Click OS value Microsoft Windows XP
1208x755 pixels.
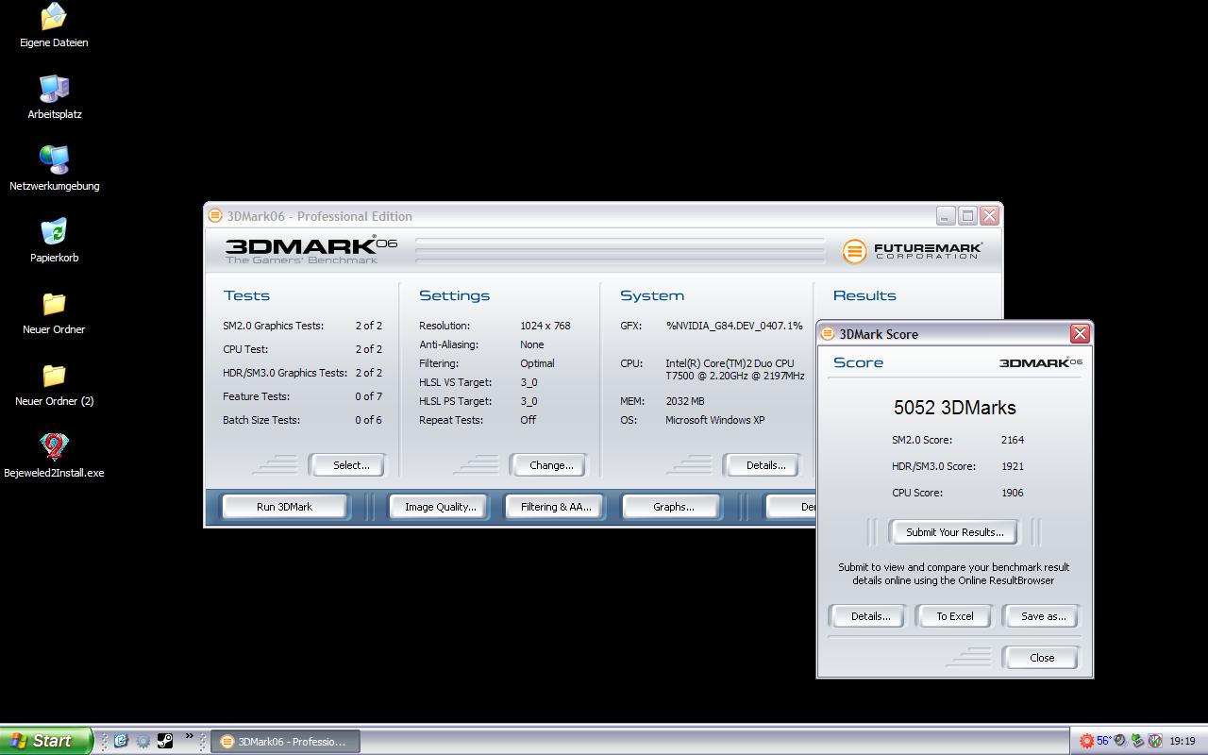pos(715,420)
